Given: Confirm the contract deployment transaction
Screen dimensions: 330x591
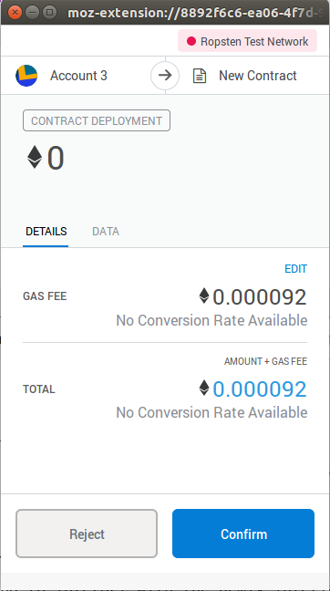Looking at the screenshot, I should 243,534.
